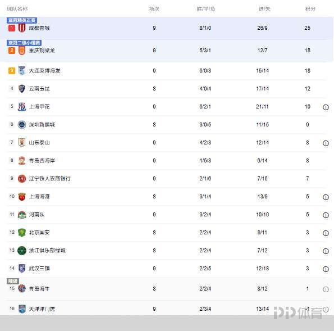Click the 亚冠精英正赛 qualification tag
This screenshot has height=331, width=334.
click(x=22, y=20)
